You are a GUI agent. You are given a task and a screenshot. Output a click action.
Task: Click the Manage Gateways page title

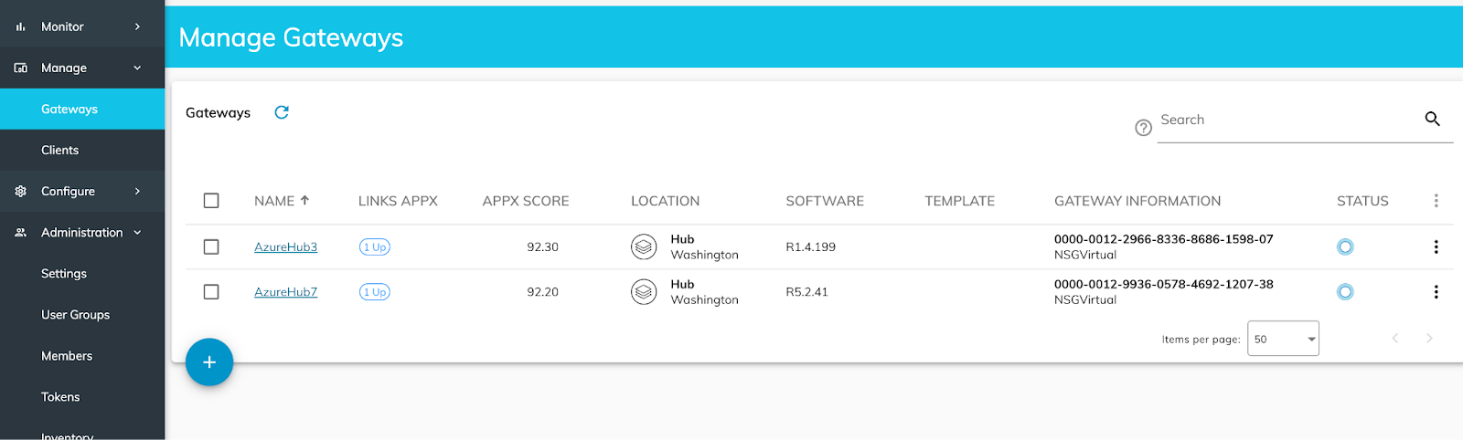291,37
